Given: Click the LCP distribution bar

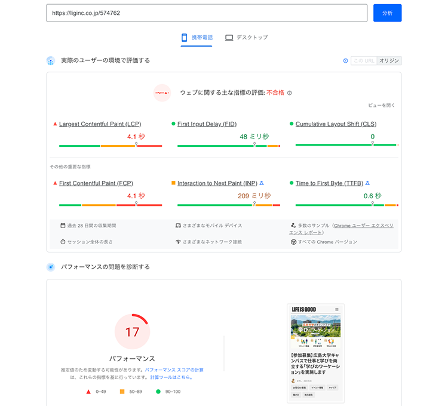Looking at the screenshot, I should point(111,146).
